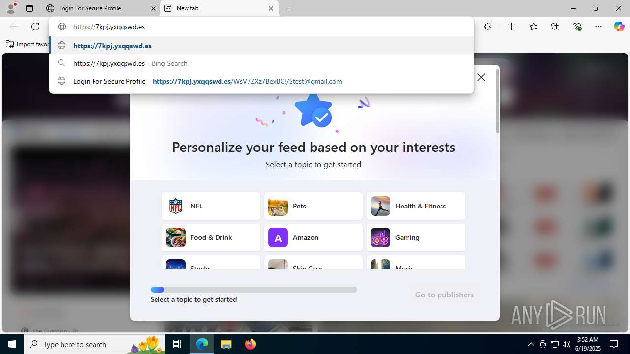This screenshot has height=354, width=630.
Task: Open Browser essentials heart icon
Action: tap(577, 27)
